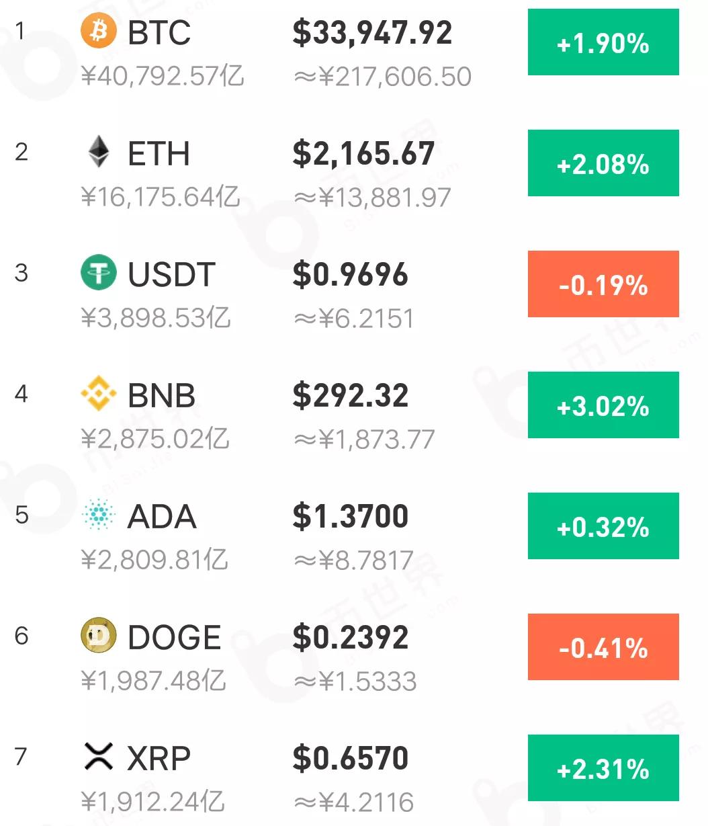Image resolution: width=708 pixels, height=826 pixels.
Task: Click the Ethereum diamond logo icon
Action: (x=99, y=152)
